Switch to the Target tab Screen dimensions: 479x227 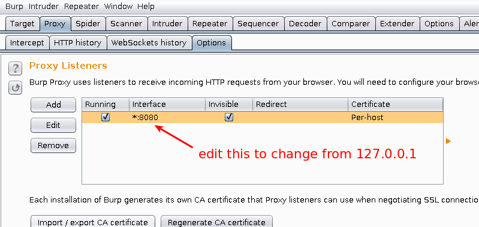click(x=22, y=24)
